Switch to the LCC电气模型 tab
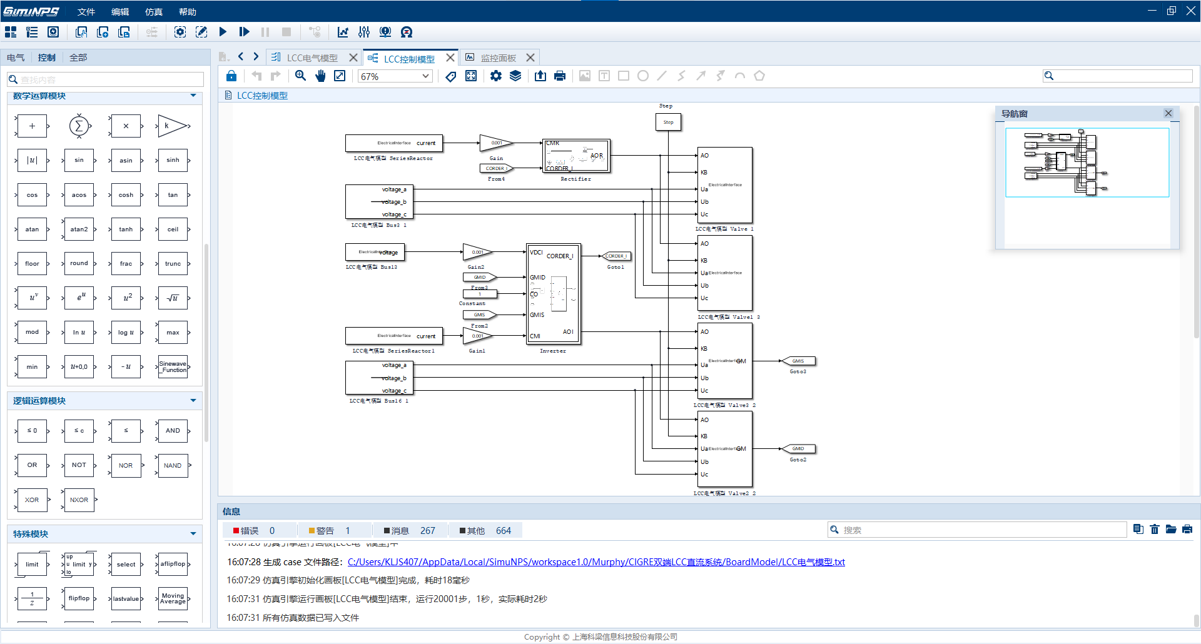 [x=312, y=58]
